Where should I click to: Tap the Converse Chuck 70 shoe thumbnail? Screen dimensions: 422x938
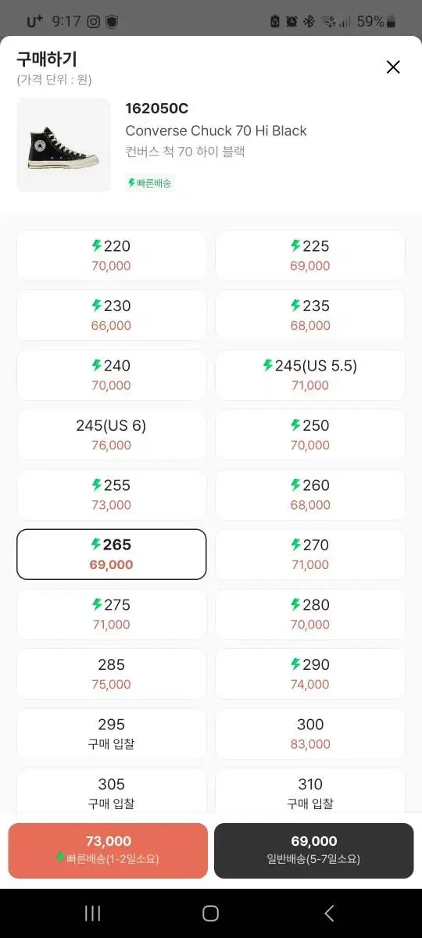(64, 145)
